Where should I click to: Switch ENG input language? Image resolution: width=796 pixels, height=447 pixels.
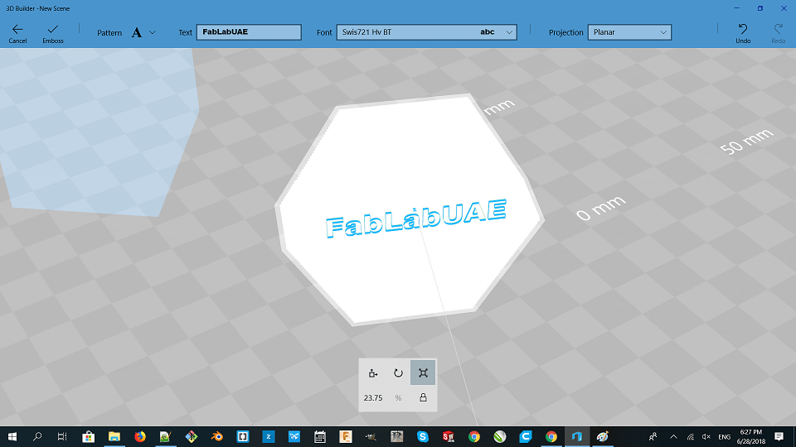pyautogui.click(x=725, y=436)
